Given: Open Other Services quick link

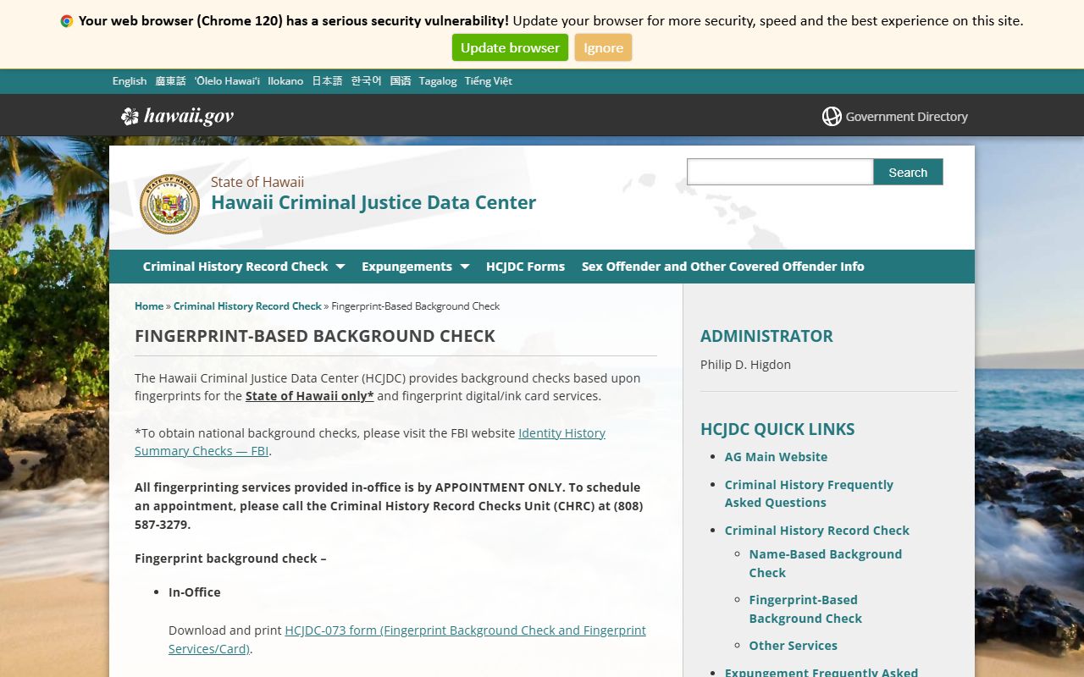Looking at the screenshot, I should 793,646.
